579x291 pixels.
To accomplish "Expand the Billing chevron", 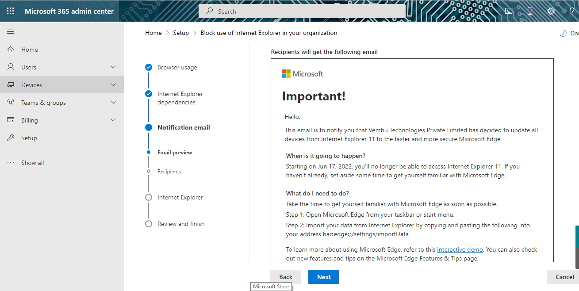I will [x=113, y=120].
